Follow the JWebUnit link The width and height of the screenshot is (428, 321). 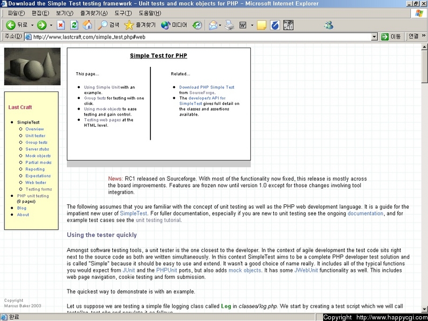[306, 270]
